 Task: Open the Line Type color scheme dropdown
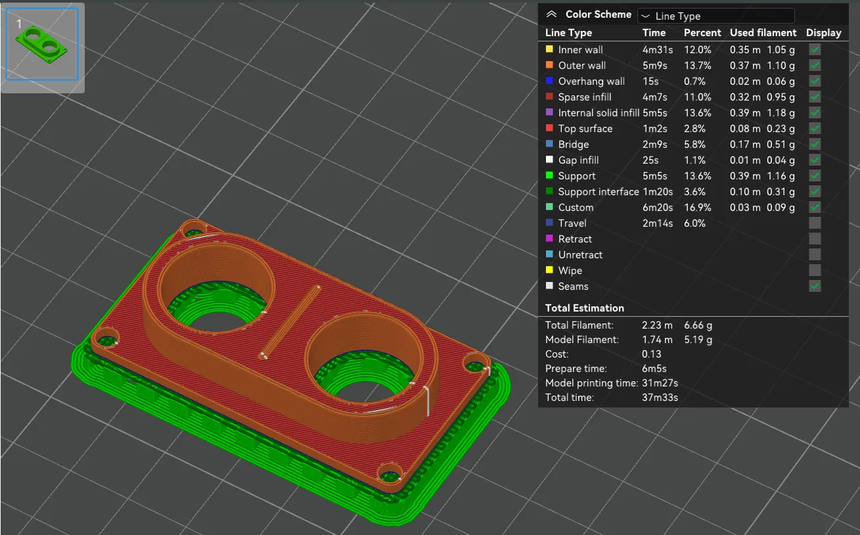pyautogui.click(x=715, y=15)
